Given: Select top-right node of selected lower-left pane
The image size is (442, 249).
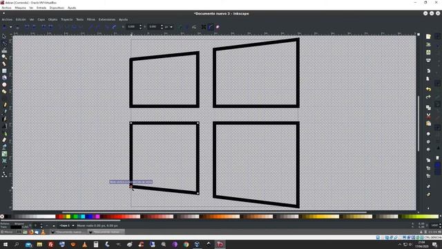Looking at the screenshot, I should click(x=198, y=123).
